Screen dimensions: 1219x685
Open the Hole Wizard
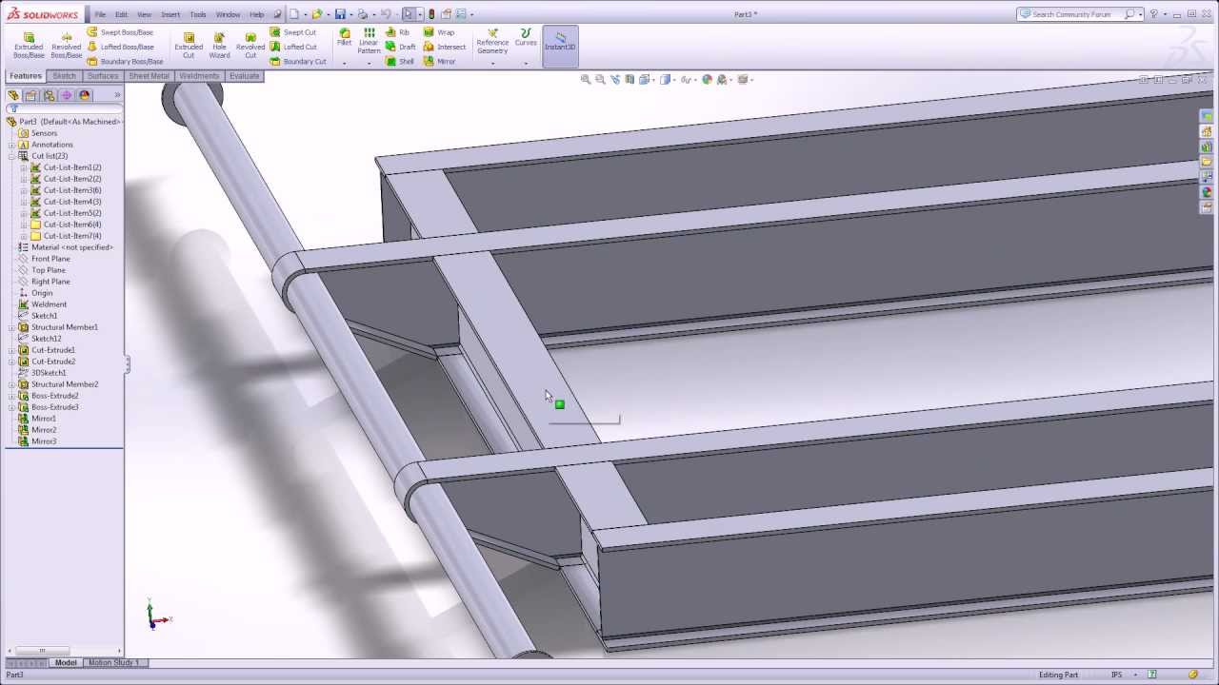pos(219,45)
